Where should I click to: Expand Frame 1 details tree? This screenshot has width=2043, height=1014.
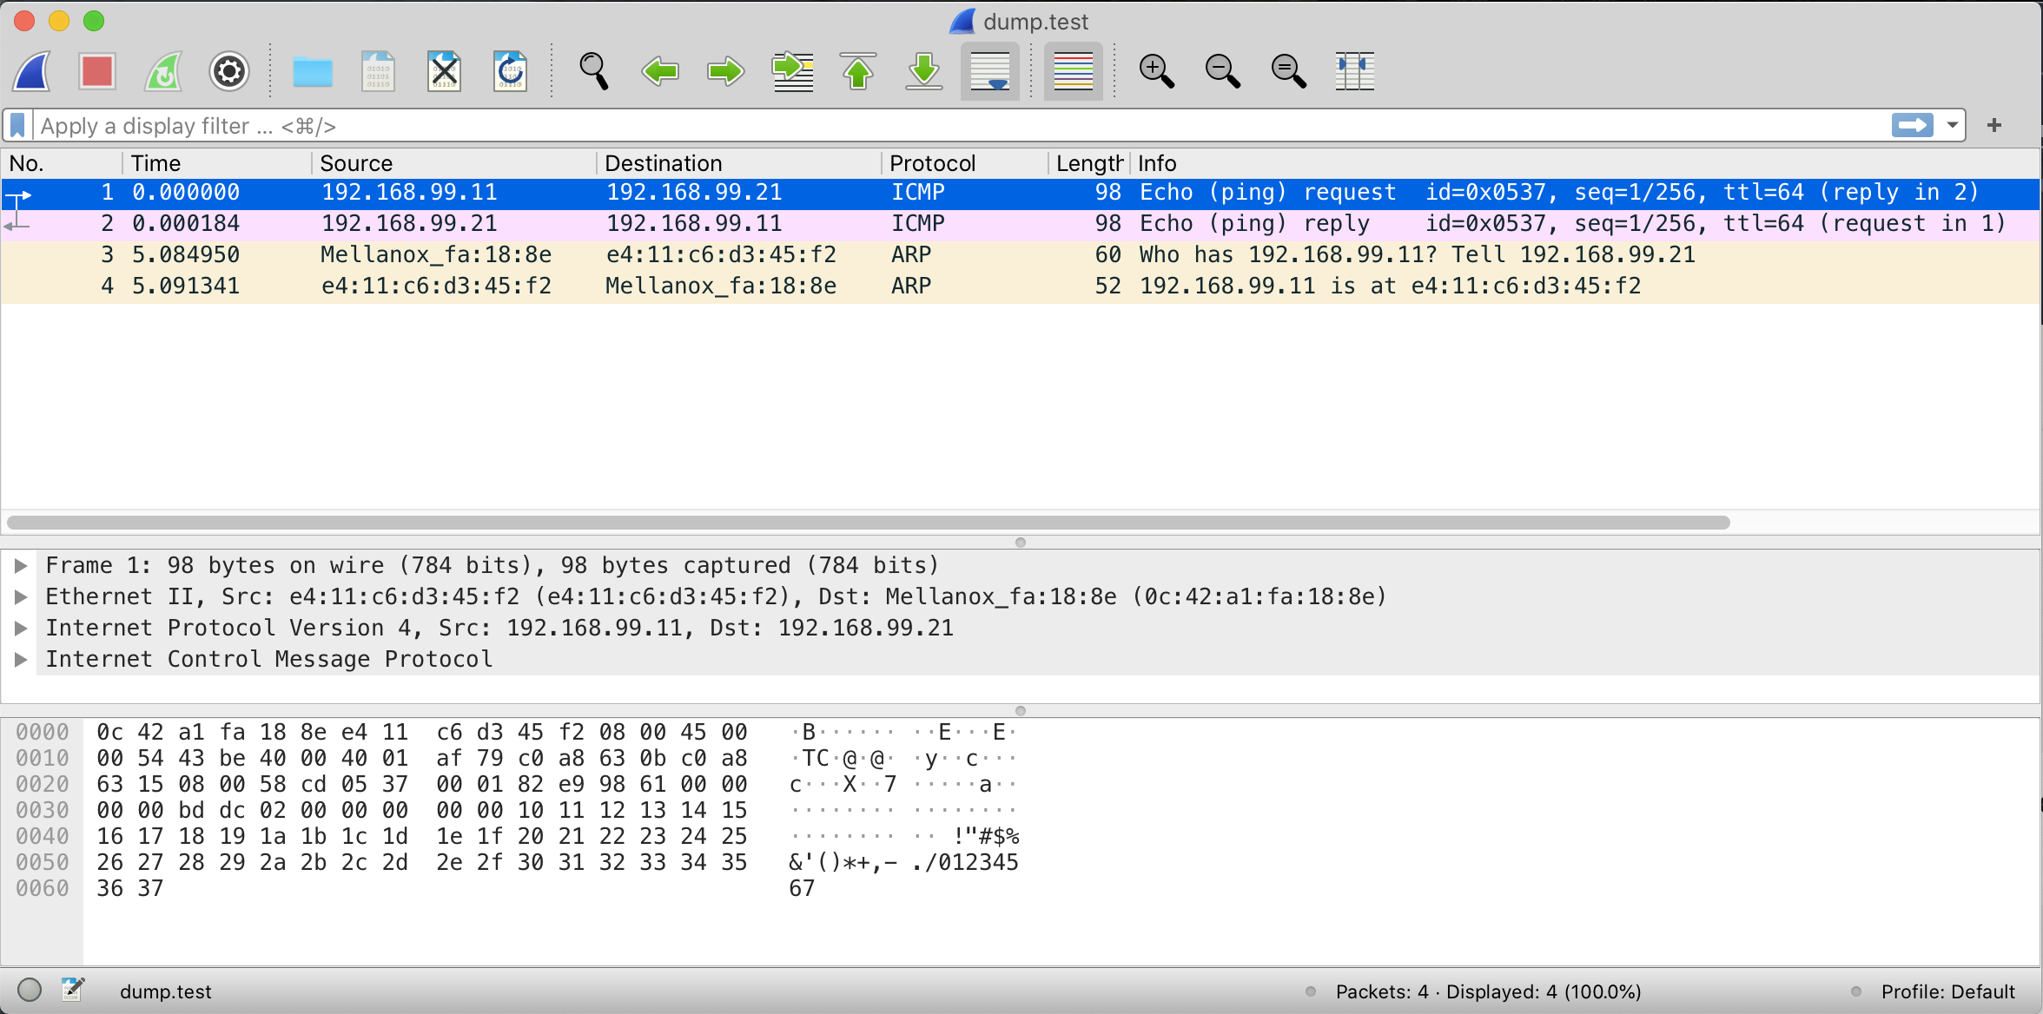pyautogui.click(x=22, y=566)
